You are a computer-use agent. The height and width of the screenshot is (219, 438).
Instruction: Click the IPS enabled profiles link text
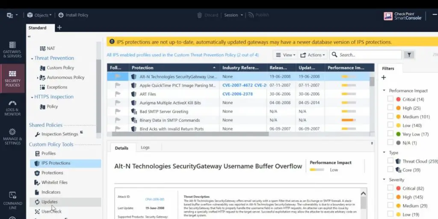tap(183, 55)
